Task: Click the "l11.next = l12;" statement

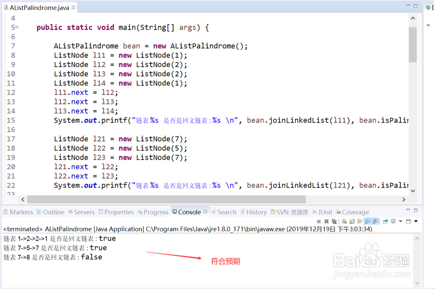Action: (x=86, y=93)
